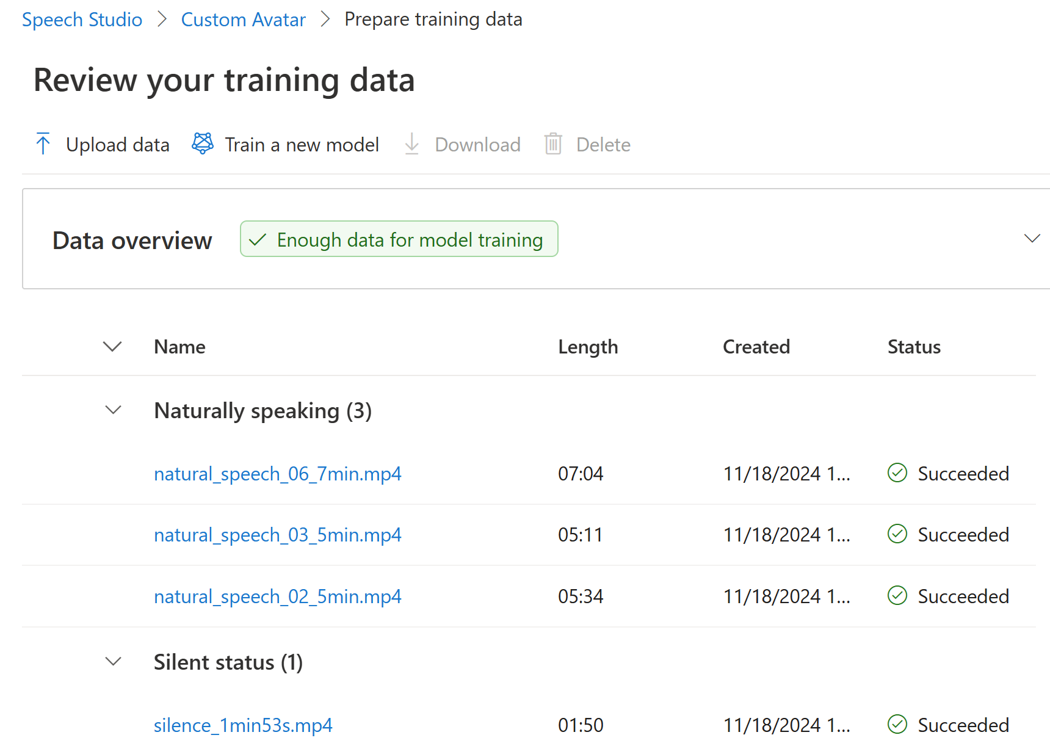
Task: Navigate to Custom Avatar breadcrumb
Action: click(243, 20)
